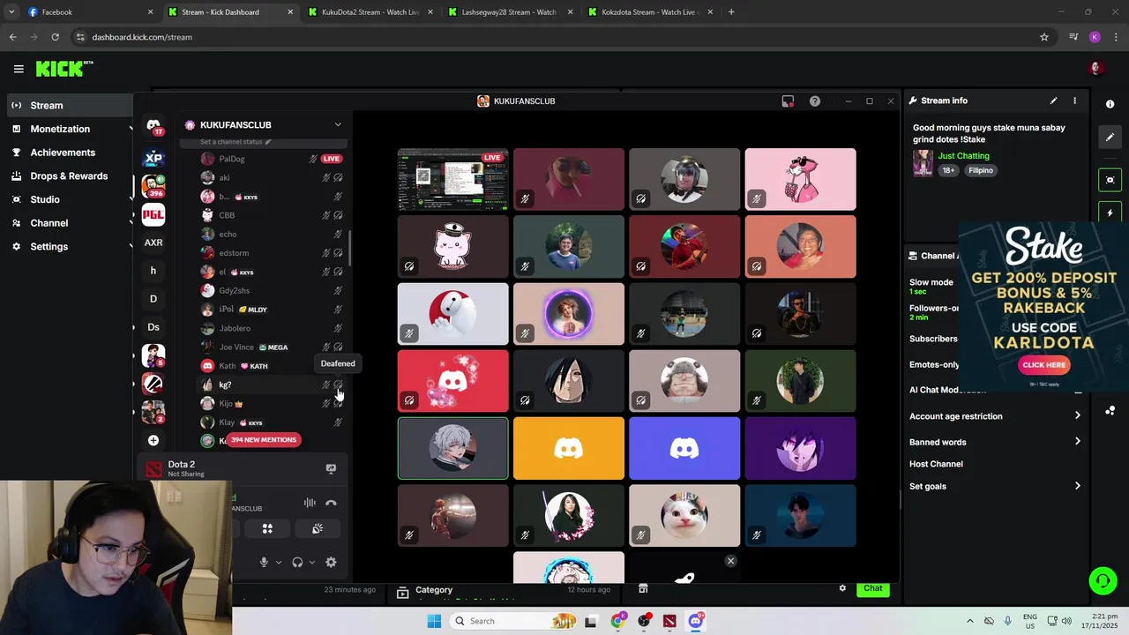Open Discord user settings gear
The width and height of the screenshot is (1129, 635).
pos(331,562)
